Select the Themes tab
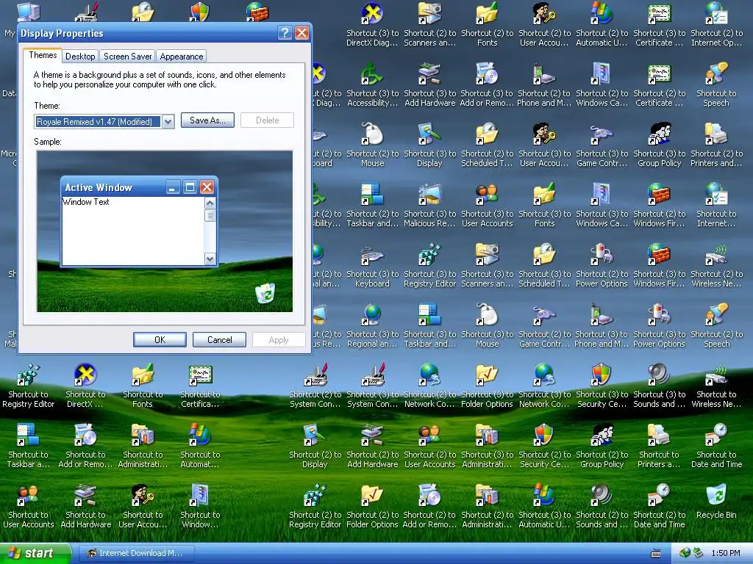The image size is (753, 564). 43,55
